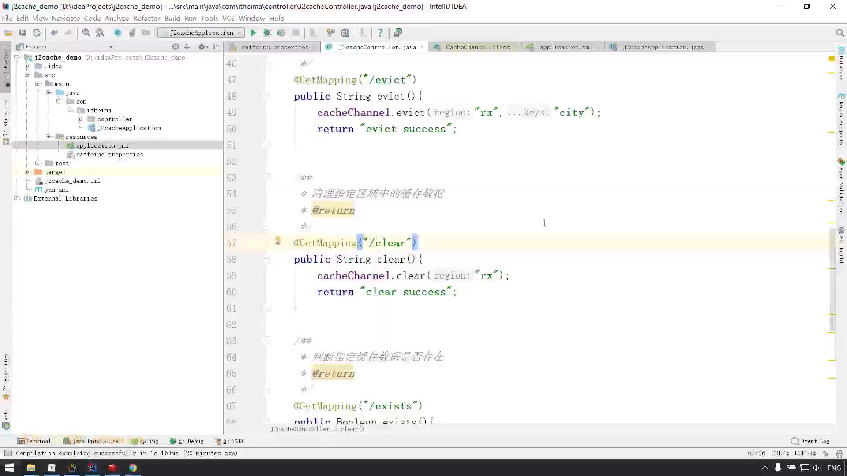Screen dimensions: 847x476
Task: Click Collapse All in Project panel
Action: click(187, 47)
